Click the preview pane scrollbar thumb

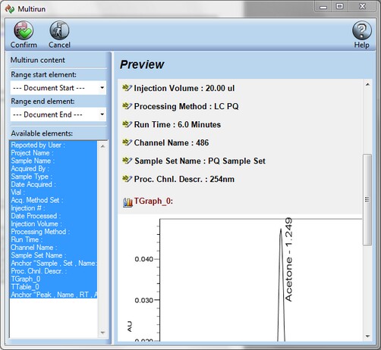coord(367,199)
